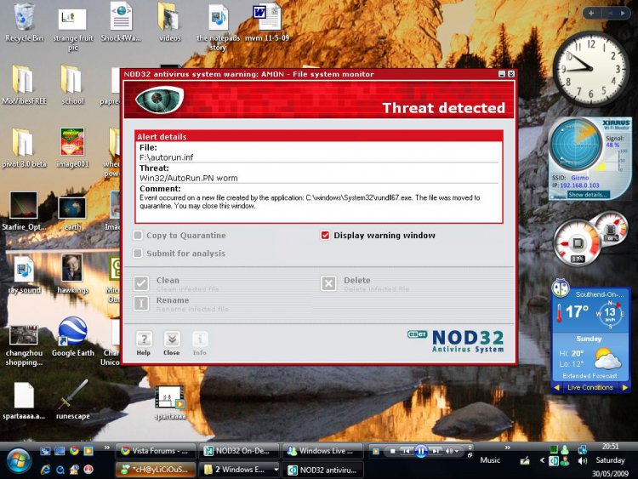Switch to NOD32 On-De... taskbar button
The image size is (638, 479).
[x=239, y=451]
